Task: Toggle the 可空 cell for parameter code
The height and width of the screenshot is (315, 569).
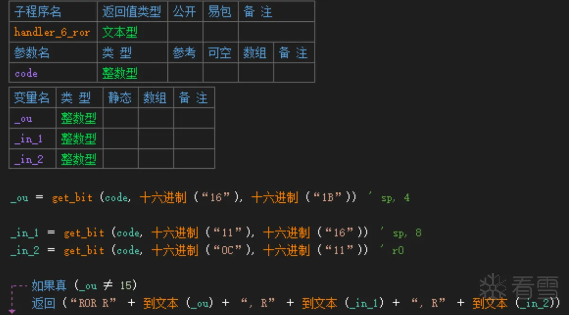Action: [x=220, y=73]
